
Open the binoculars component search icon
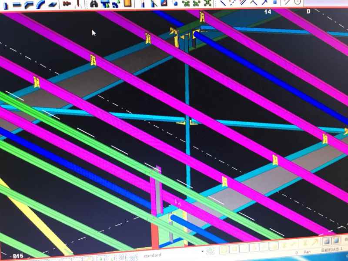[x=94, y=3]
